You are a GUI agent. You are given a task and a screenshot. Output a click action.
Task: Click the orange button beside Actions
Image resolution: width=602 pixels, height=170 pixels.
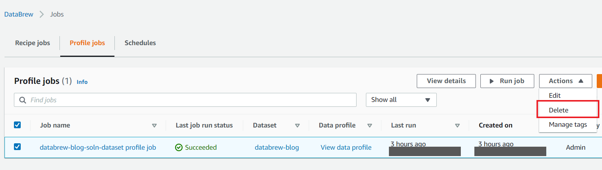(599, 81)
